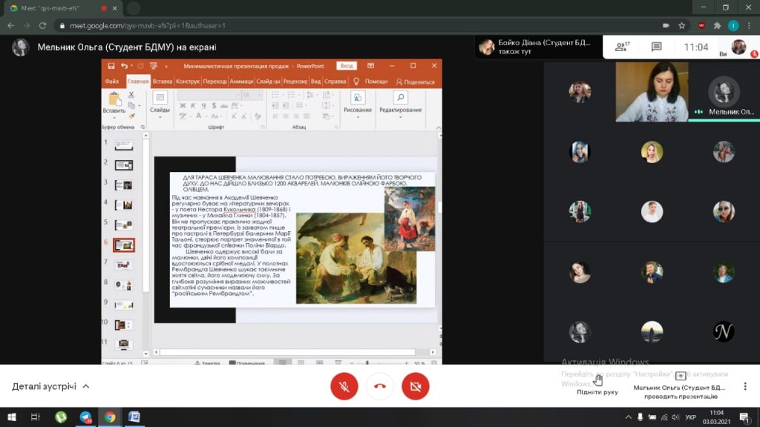Click the Бойко Діана joined notification
Screen dimensions: 760x427
pos(539,47)
